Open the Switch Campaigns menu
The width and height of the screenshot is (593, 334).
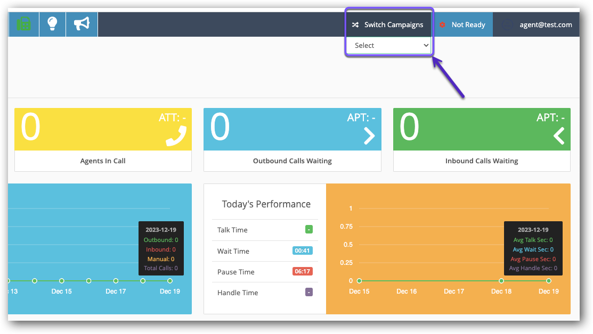coord(394,25)
